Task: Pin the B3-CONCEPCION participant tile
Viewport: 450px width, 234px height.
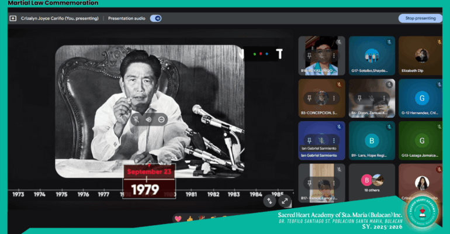Action: [x=309, y=98]
